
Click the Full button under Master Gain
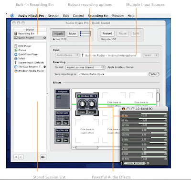tap(65, 123)
